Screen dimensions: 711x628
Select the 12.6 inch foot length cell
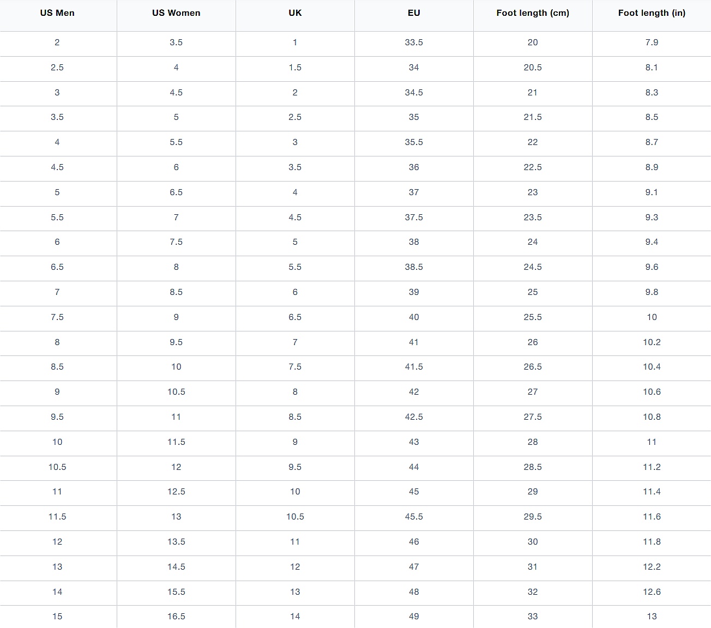(652, 592)
